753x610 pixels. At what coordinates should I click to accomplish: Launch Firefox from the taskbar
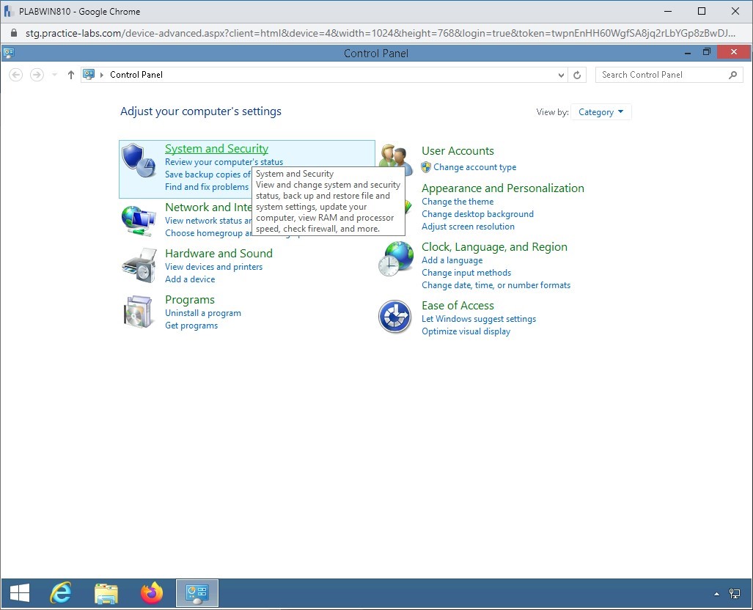tap(152, 593)
